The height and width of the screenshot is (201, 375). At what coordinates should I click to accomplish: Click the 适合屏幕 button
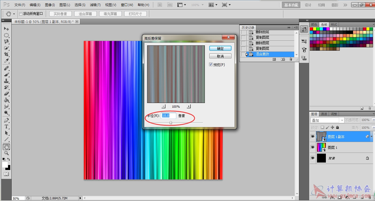point(85,14)
